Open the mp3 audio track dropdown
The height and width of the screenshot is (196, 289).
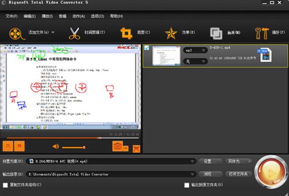pyautogui.click(x=195, y=50)
